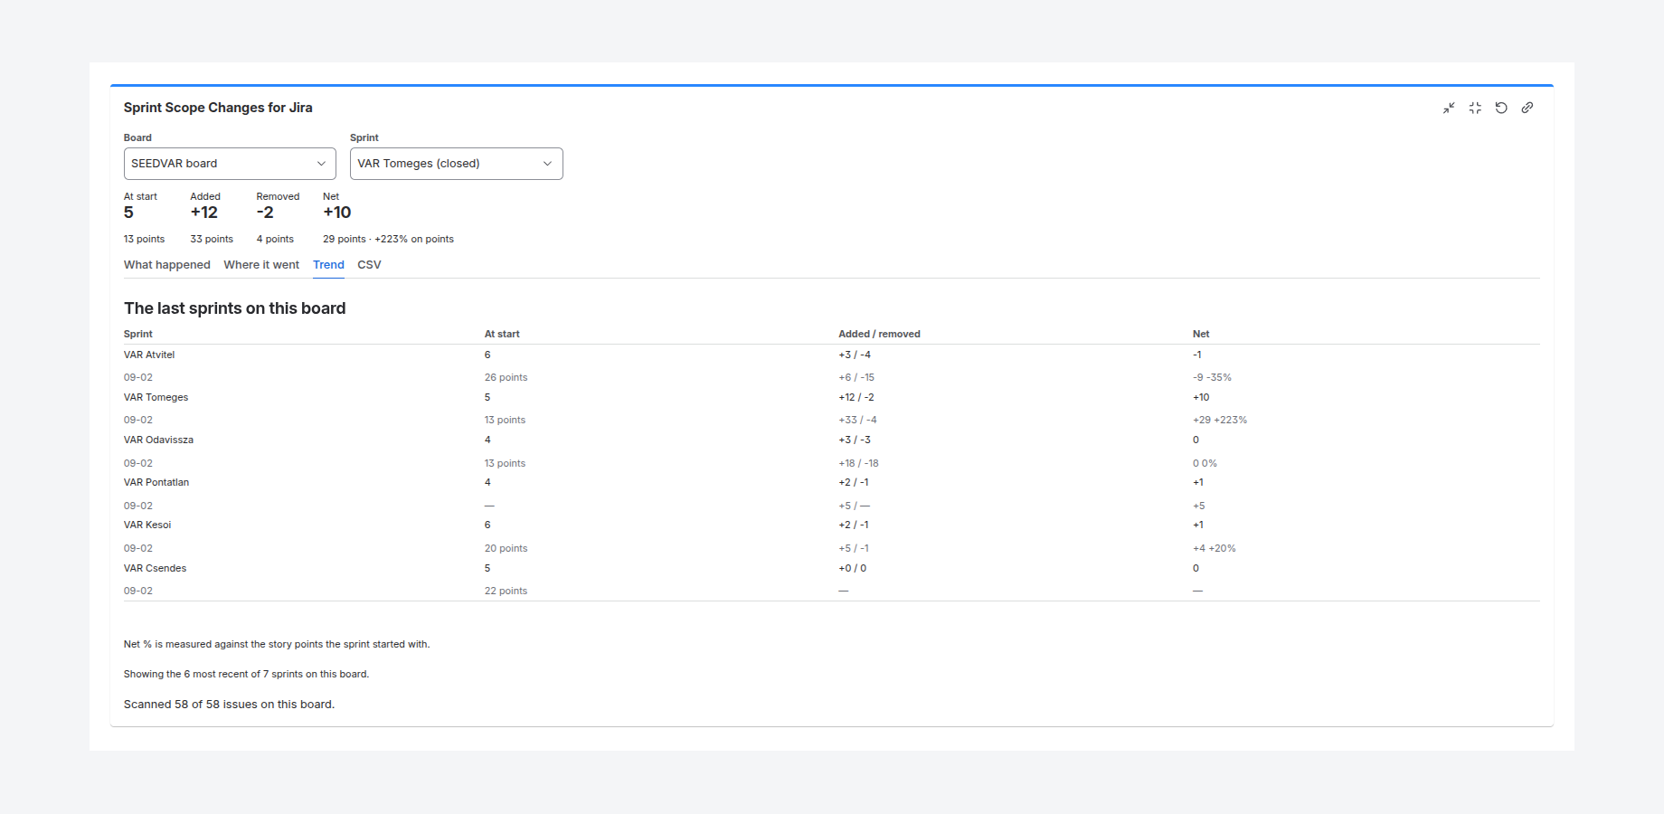Click the VAR Pontatlan sprint name
The image size is (1664, 814).
click(x=156, y=482)
